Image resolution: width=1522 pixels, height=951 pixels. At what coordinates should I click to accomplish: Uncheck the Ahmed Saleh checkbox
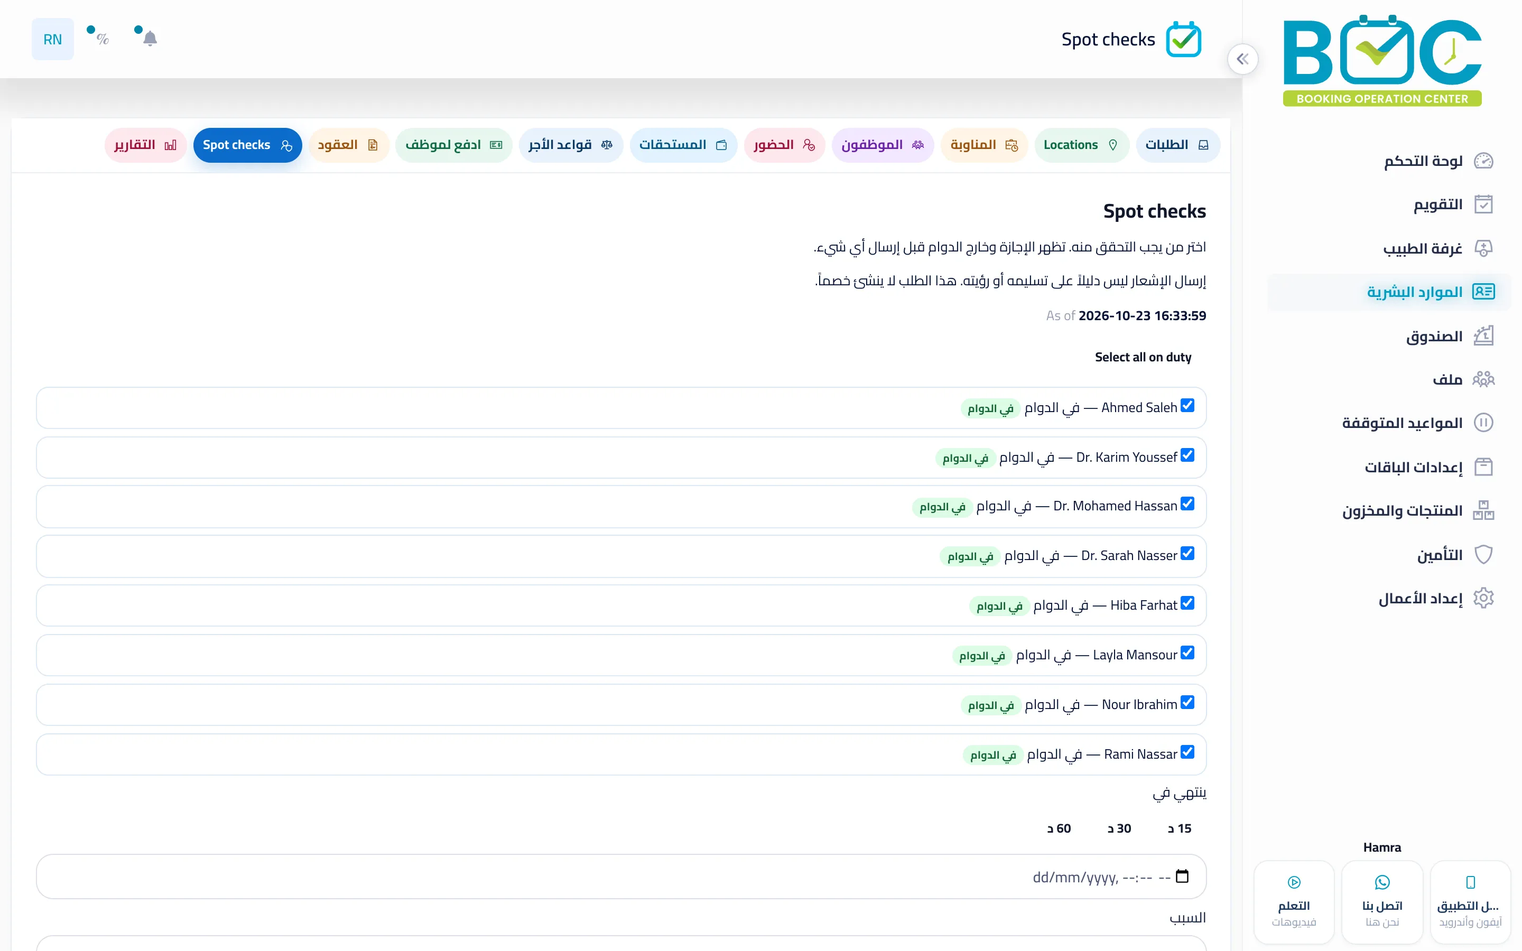tap(1187, 406)
